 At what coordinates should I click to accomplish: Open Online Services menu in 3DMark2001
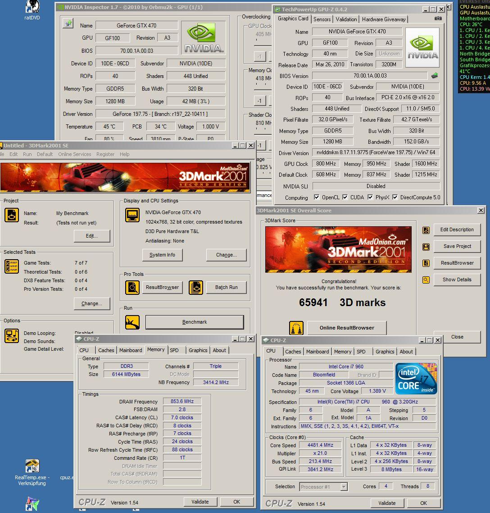click(74, 154)
